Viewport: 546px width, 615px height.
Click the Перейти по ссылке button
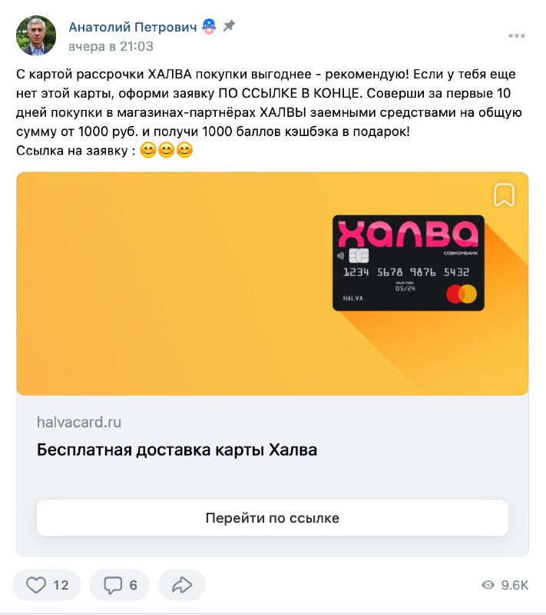tap(272, 517)
